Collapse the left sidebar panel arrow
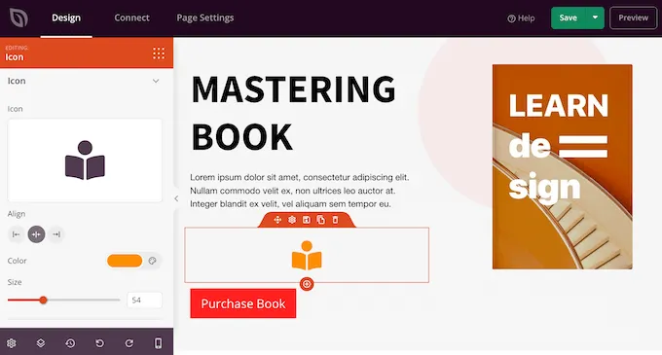This screenshot has height=355, width=662. pos(176,198)
